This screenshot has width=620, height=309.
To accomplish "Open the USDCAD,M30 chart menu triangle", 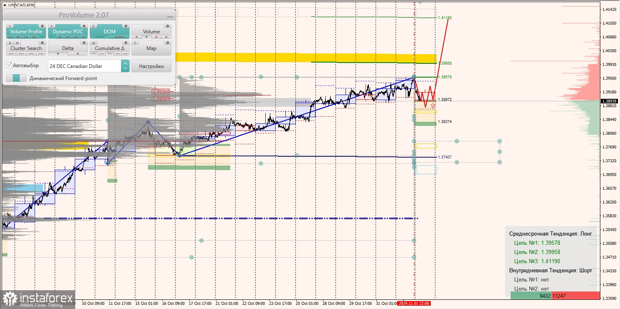I will click(4, 5).
